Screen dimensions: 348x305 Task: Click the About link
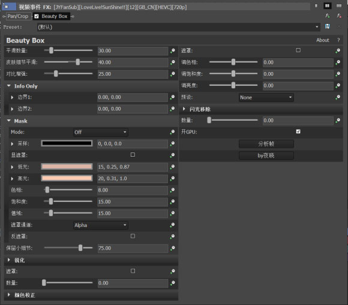click(x=322, y=40)
